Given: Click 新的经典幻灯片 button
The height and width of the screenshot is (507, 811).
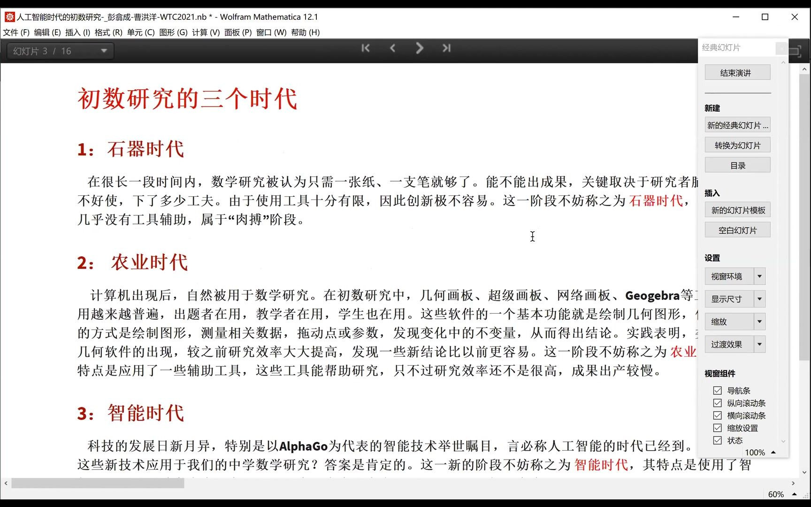Looking at the screenshot, I should click(737, 125).
